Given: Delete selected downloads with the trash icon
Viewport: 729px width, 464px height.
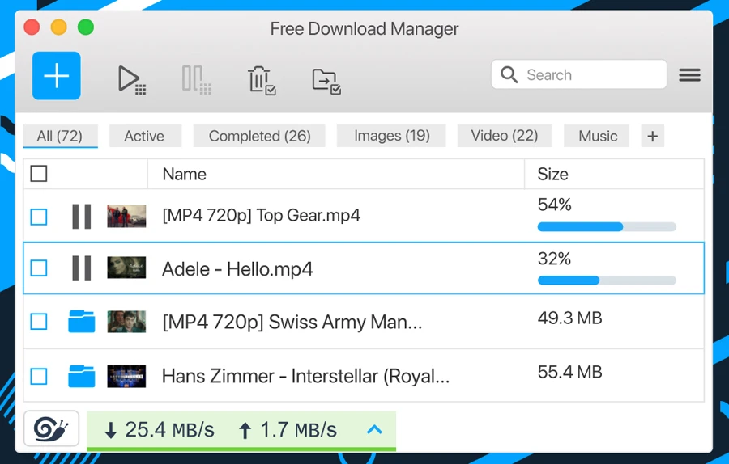Looking at the screenshot, I should pyautogui.click(x=262, y=81).
